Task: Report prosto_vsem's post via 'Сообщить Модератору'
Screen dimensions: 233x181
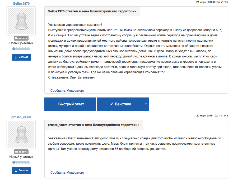Action: coord(67,173)
